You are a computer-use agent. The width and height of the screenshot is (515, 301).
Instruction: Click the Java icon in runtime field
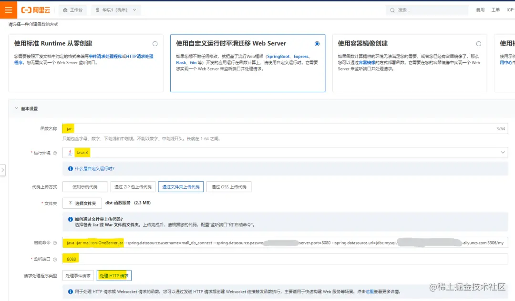70,153
